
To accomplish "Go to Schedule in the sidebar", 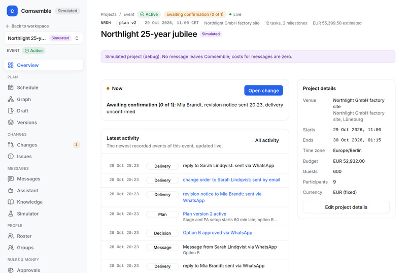I will point(44,87).
